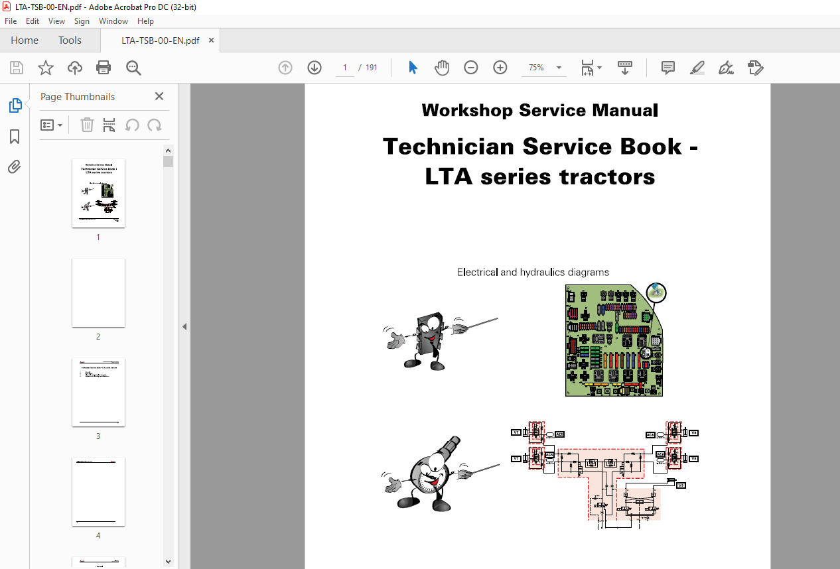The height and width of the screenshot is (569, 840).
Task: Upload file to cloud icon
Action: pos(75,68)
